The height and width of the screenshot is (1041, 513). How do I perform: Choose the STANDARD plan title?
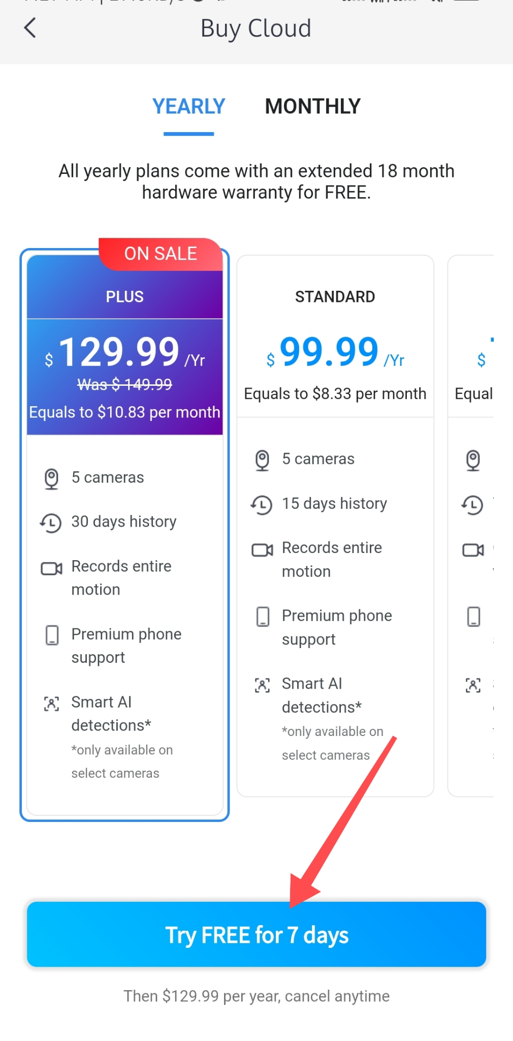point(335,296)
